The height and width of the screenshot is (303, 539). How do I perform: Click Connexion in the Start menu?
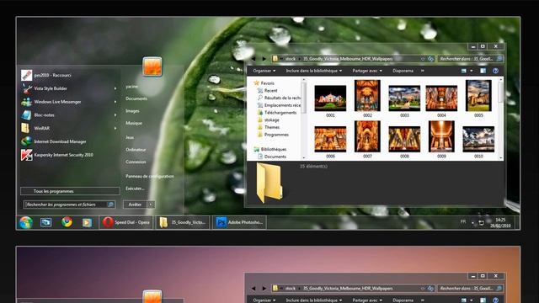pos(136,162)
